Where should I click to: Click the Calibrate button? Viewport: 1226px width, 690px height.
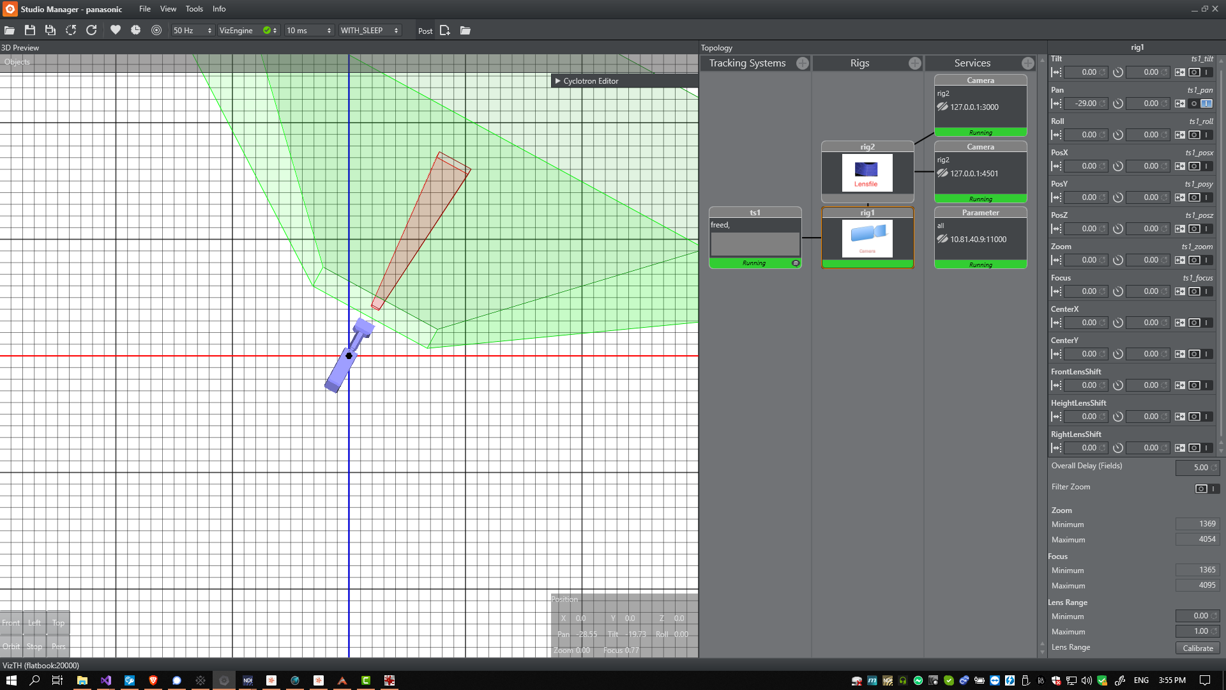tap(1197, 648)
